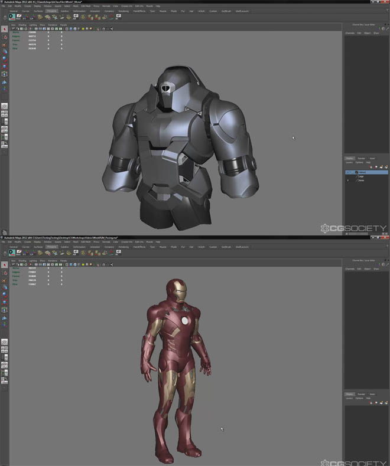Activate the Scale tool in bottom window toolbox
The height and width of the screenshot is (466, 390).
pyautogui.click(x=4, y=302)
